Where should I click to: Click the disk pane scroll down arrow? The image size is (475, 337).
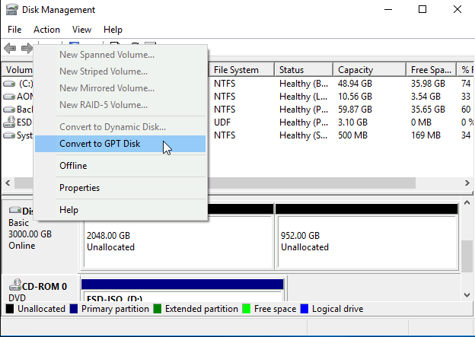tap(467, 294)
